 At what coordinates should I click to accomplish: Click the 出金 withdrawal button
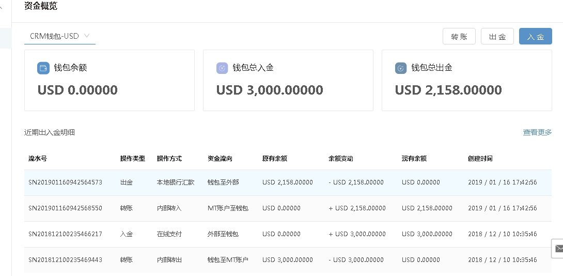[x=497, y=37]
